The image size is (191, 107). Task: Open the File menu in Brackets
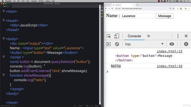pos(14,1)
